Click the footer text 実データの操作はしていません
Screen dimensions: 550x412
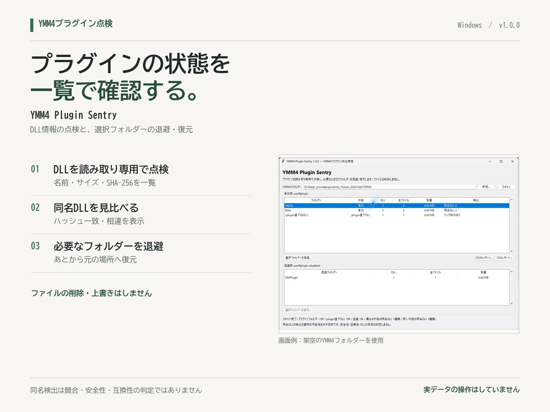(x=472, y=389)
